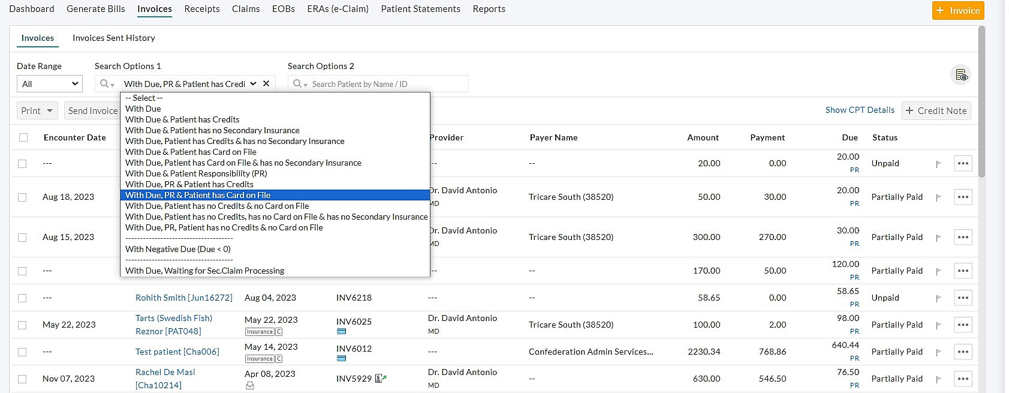Open three-dot menu for Rachel De Masi row
The width and height of the screenshot is (1009, 393).
[x=962, y=379]
